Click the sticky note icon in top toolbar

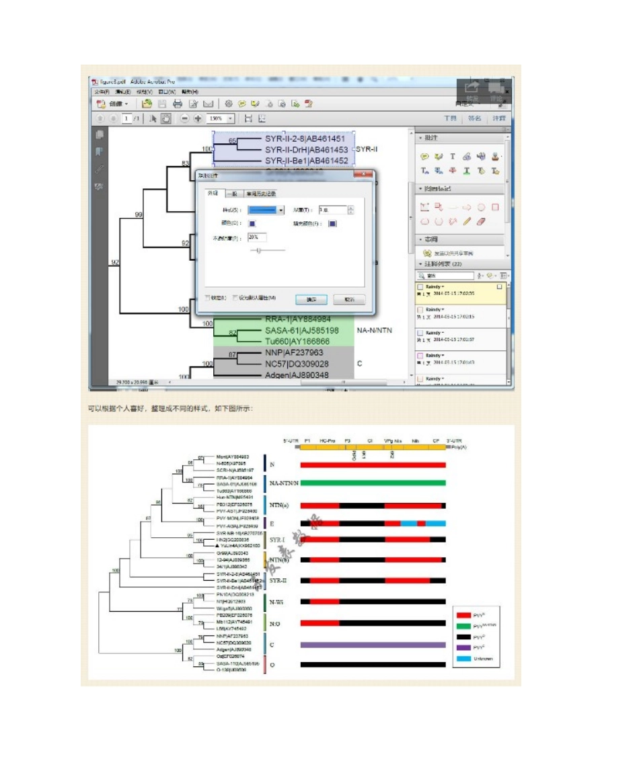coord(241,104)
